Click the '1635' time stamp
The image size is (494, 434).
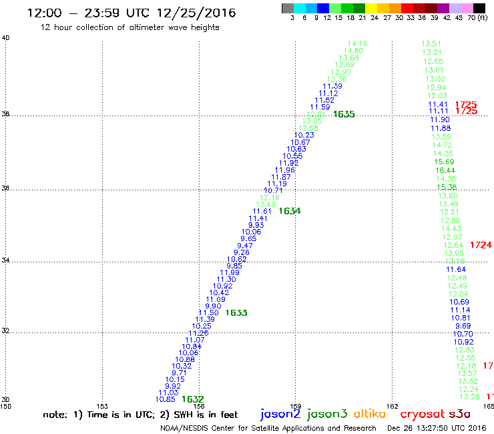pyautogui.click(x=344, y=114)
